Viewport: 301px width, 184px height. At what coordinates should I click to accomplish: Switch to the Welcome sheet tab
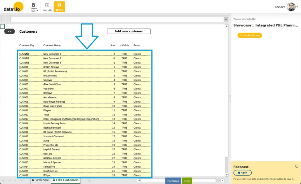pyautogui.click(x=40, y=180)
